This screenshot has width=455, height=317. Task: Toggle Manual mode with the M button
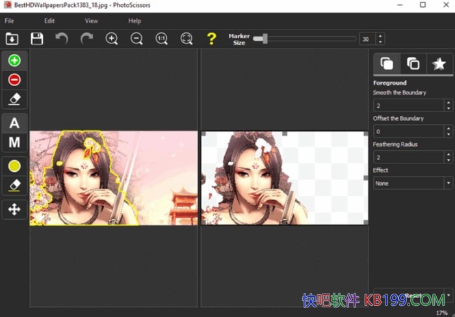click(14, 142)
